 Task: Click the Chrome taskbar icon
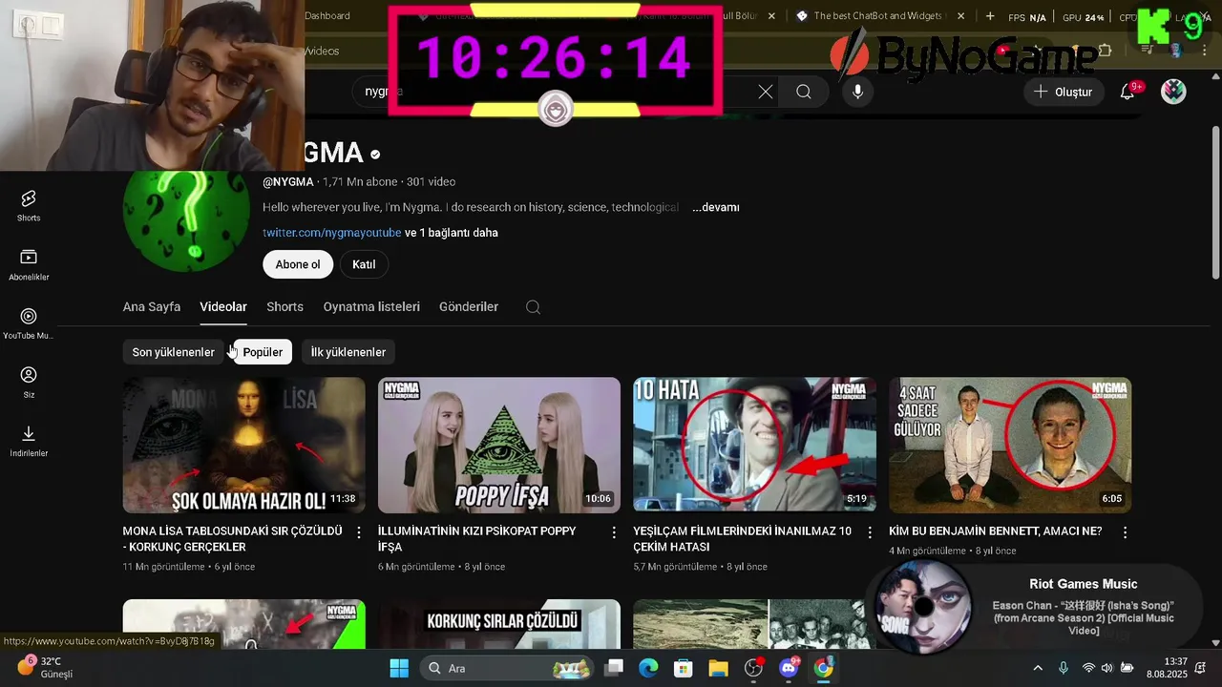coord(824,668)
